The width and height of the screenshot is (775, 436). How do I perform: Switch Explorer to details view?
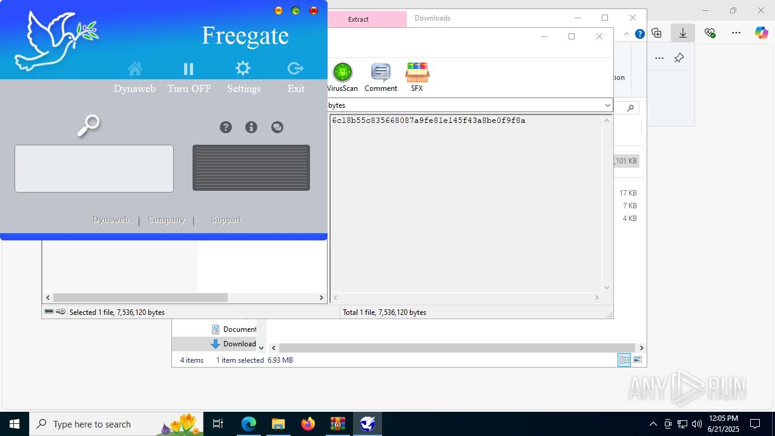point(624,360)
